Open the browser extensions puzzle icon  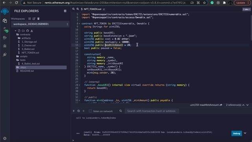(x=224, y=3)
